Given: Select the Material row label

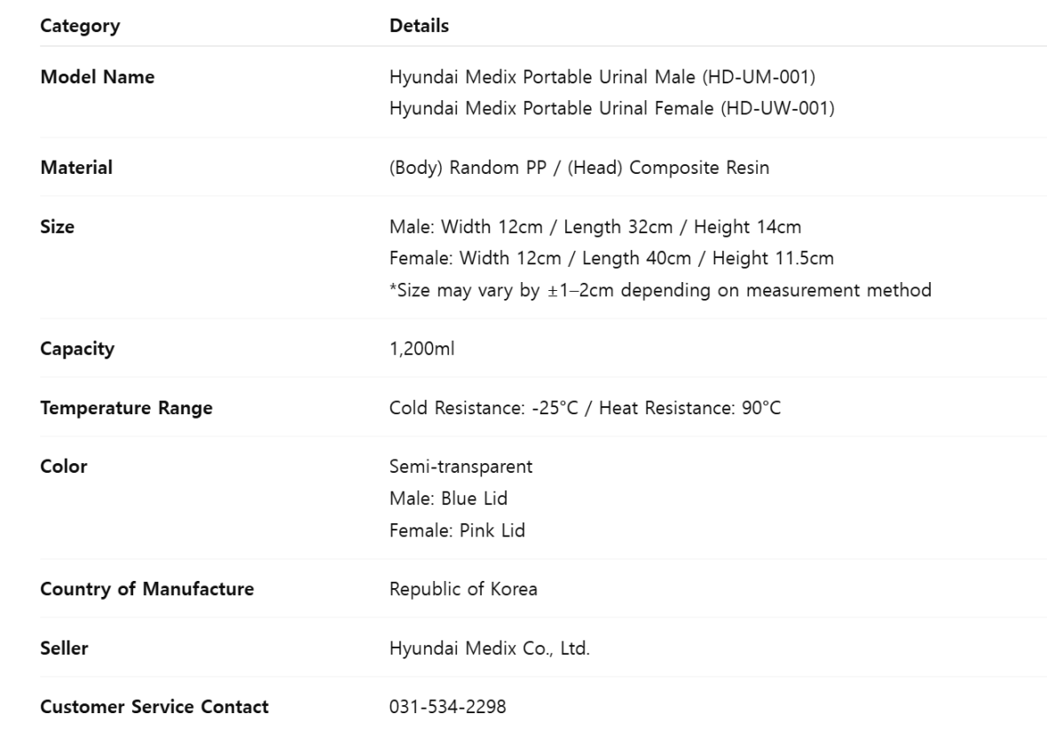Looking at the screenshot, I should pyautogui.click(x=76, y=168).
